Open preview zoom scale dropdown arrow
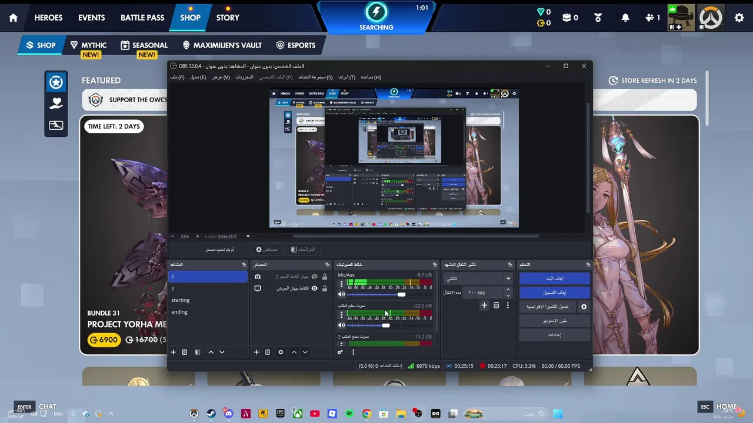 (248, 236)
